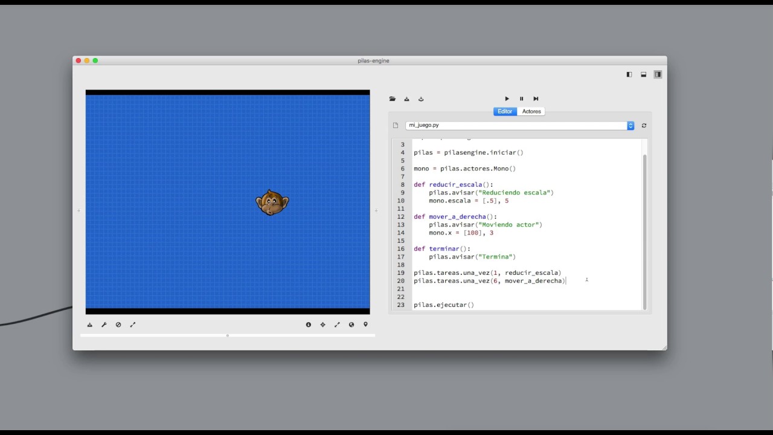Switch to the Actores tab
The height and width of the screenshot is (435, 773).
531,111
